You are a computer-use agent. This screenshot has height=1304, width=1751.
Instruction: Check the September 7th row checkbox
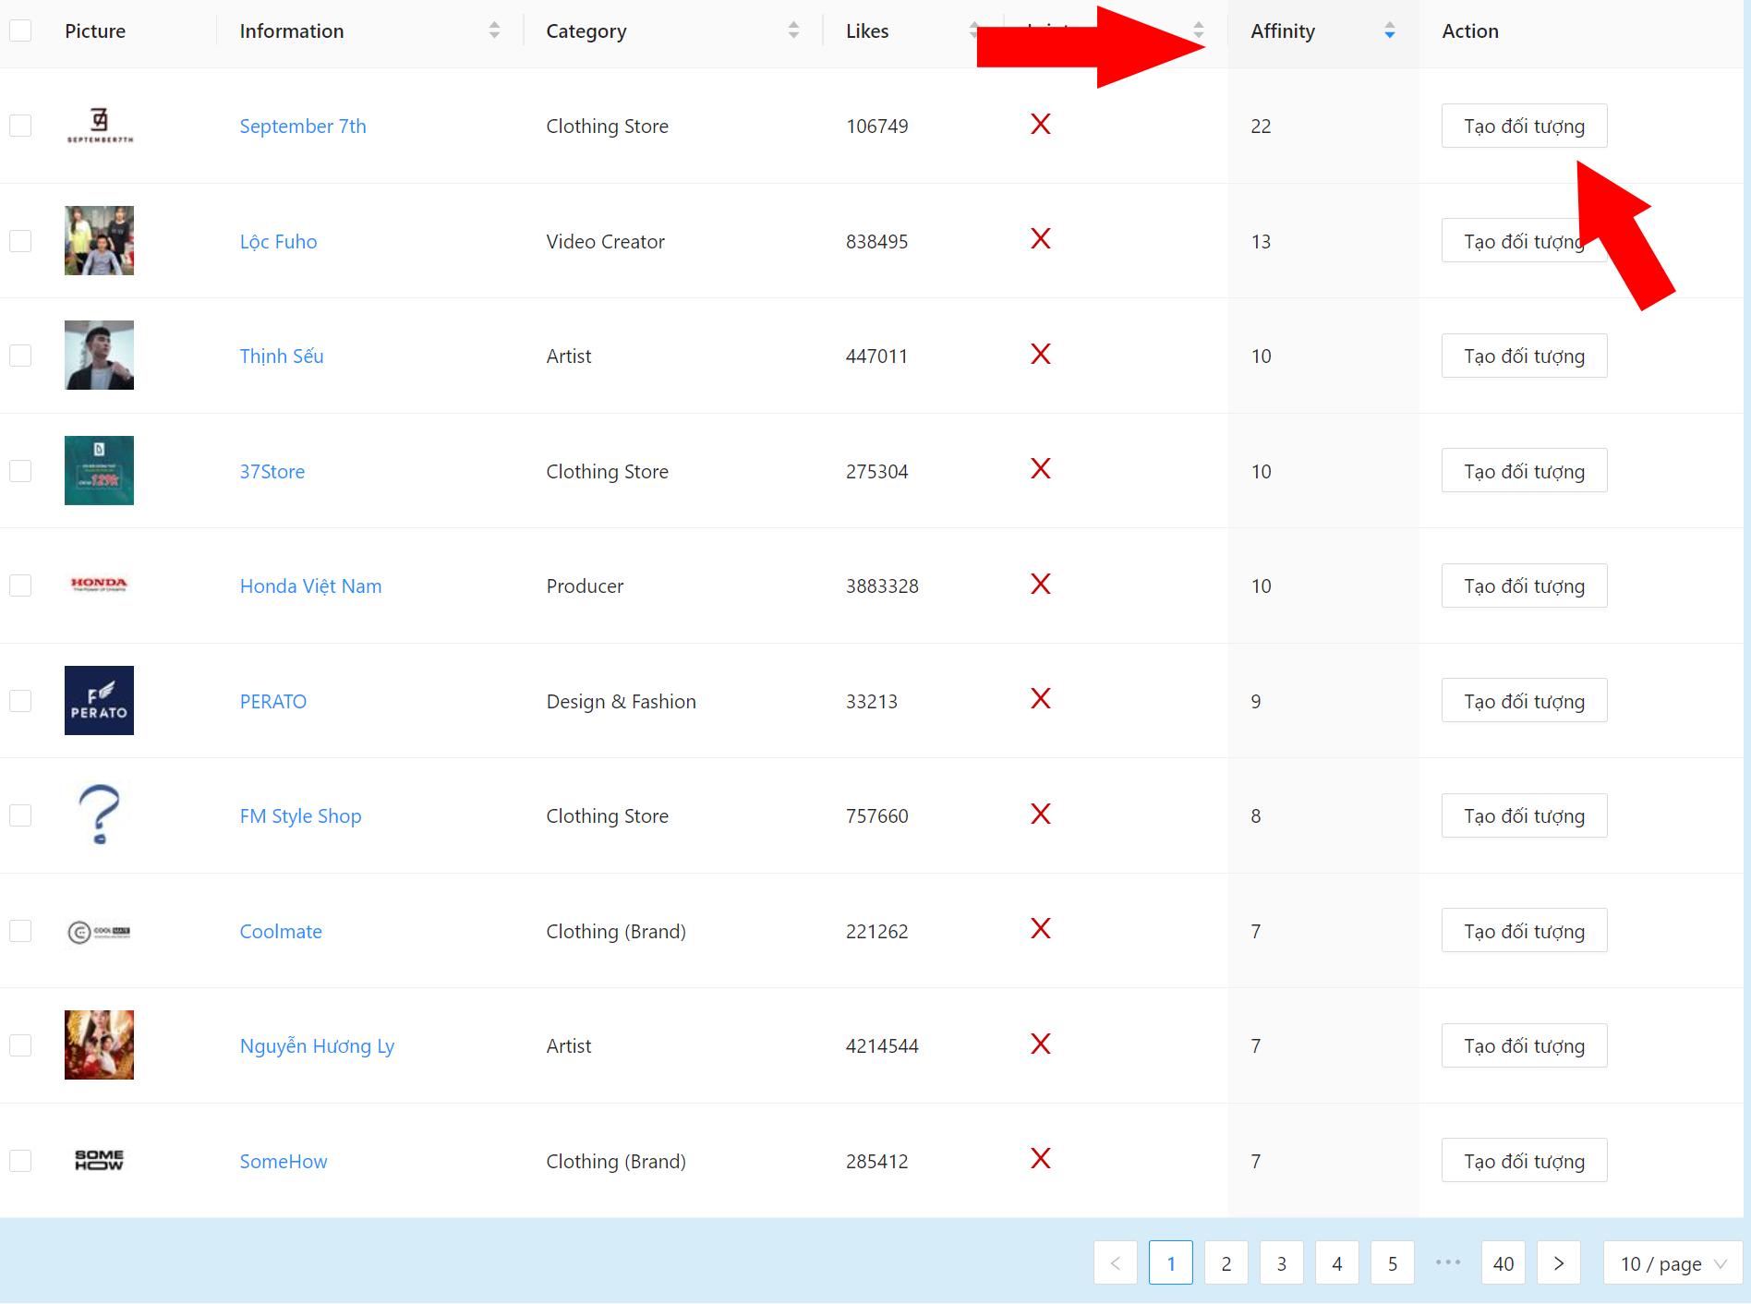[20, 126]
